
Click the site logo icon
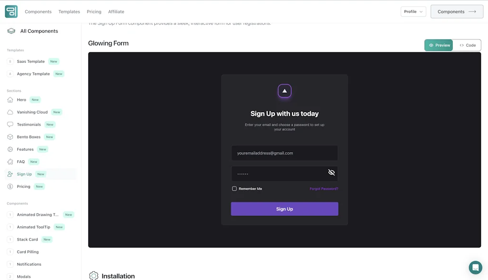coord(11,11)
